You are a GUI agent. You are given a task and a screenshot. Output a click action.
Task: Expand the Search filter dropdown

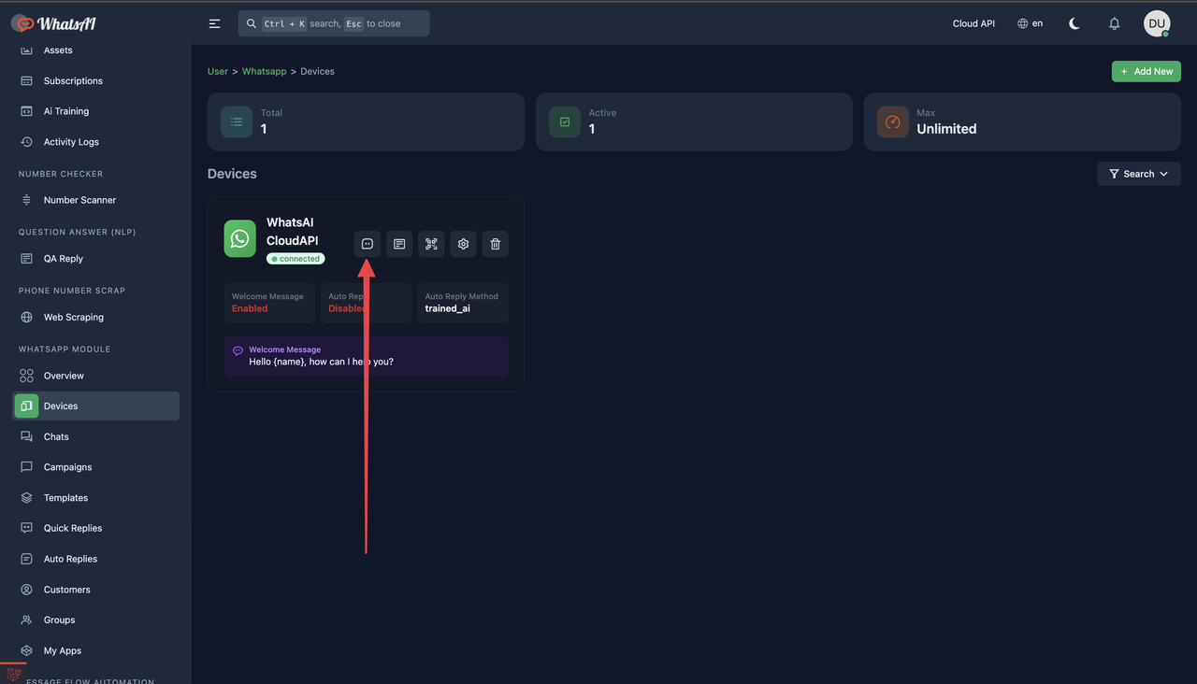1139,174
